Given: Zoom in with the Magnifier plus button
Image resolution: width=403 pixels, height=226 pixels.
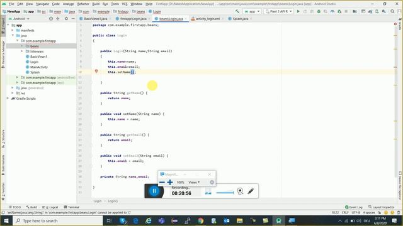Looking at the screenshot, I should tap(170, 182).
